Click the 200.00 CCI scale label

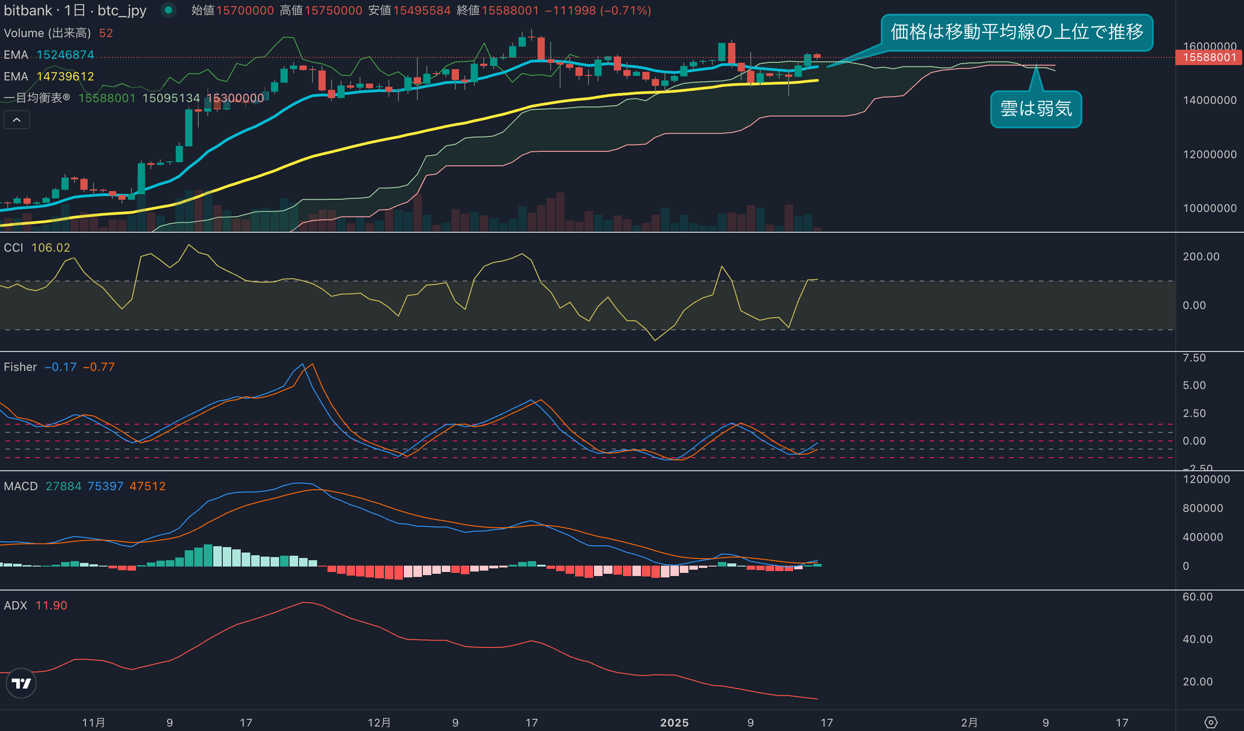coord(1201,257)
